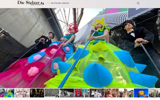This screenshot has height=100, width=160.
Task: Select the white dresses on dark thumbnail
Action: (97, 93)
